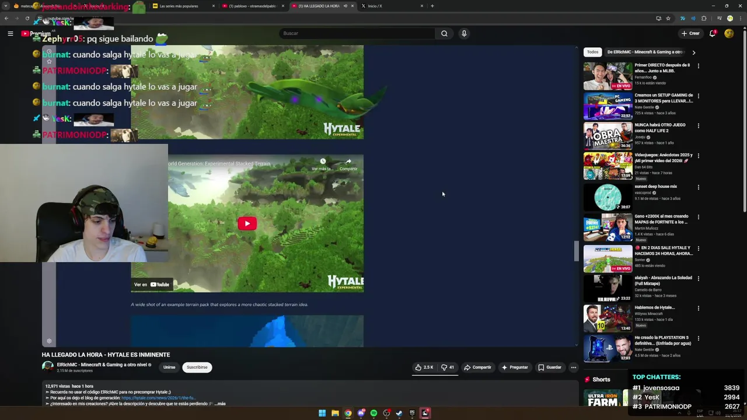
Task: Like the video with thumbs up 2.5 K
Action: pyautogui.click(x=424, y=367)
